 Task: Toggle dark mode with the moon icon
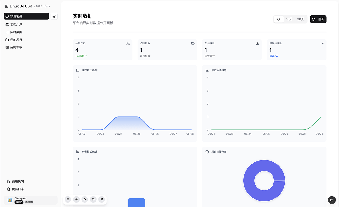point(85,199)
